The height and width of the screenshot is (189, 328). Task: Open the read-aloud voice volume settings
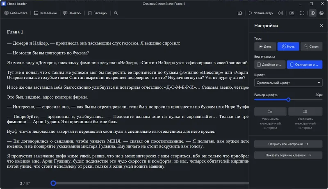280,13
